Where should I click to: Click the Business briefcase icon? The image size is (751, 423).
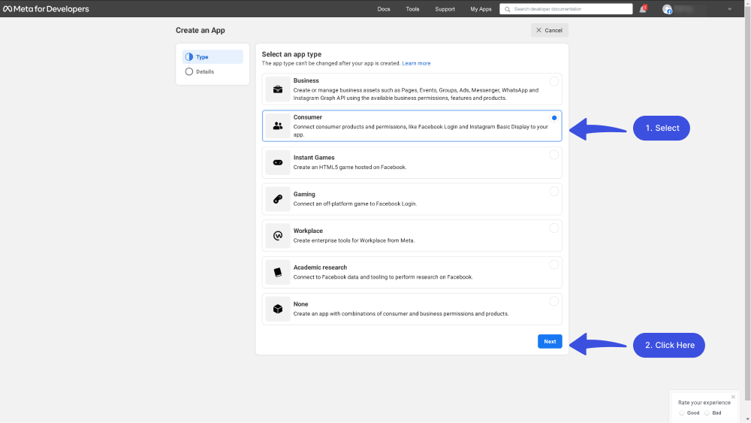(278, 89)
